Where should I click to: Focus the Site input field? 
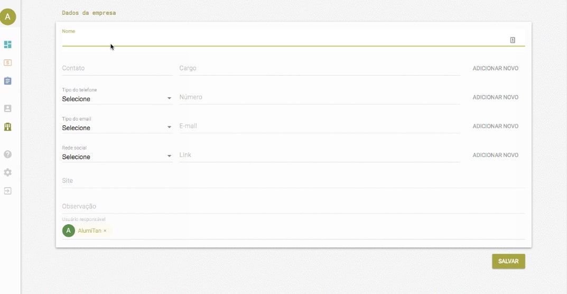[x=293, y=181]
